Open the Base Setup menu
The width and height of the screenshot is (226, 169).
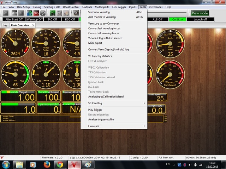coord(23,7)
